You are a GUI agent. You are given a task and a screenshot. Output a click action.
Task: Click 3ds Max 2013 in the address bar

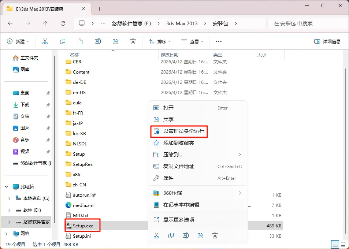pos(182,23)
